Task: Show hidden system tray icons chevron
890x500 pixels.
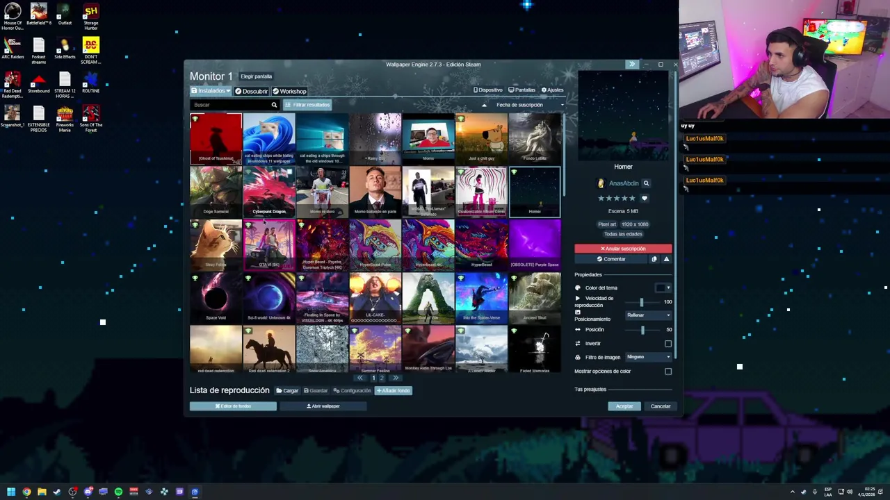Action: (x=792, y=492)
